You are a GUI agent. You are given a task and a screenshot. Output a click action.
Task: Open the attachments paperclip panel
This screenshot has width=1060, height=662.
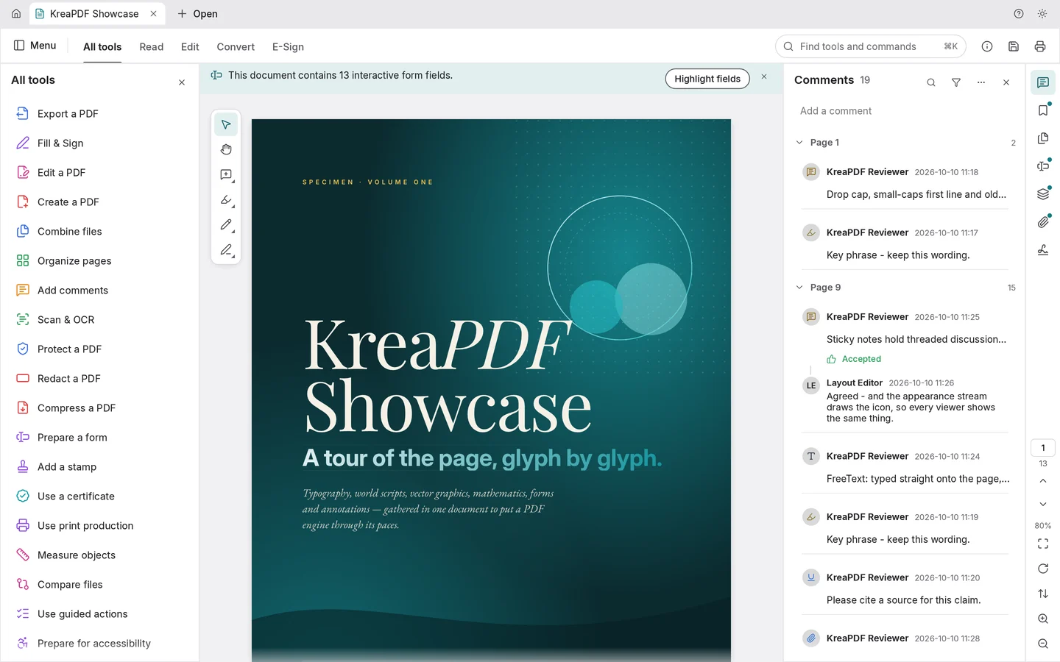[x=1043, y=222]
